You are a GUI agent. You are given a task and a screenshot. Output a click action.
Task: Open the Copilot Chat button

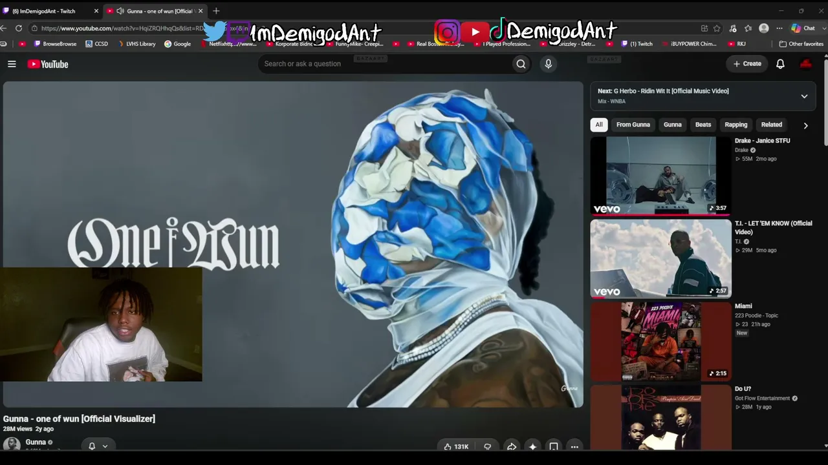tap(803, 28)
